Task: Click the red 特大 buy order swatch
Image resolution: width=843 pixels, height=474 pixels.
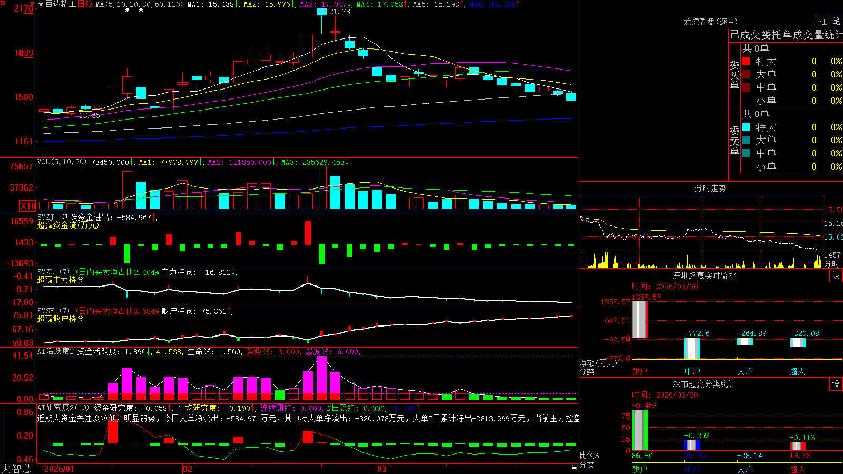Action: point(746,61)
